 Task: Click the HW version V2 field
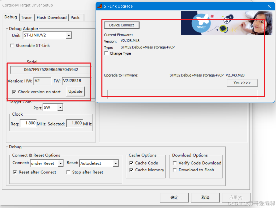click(x=42, y=81)
